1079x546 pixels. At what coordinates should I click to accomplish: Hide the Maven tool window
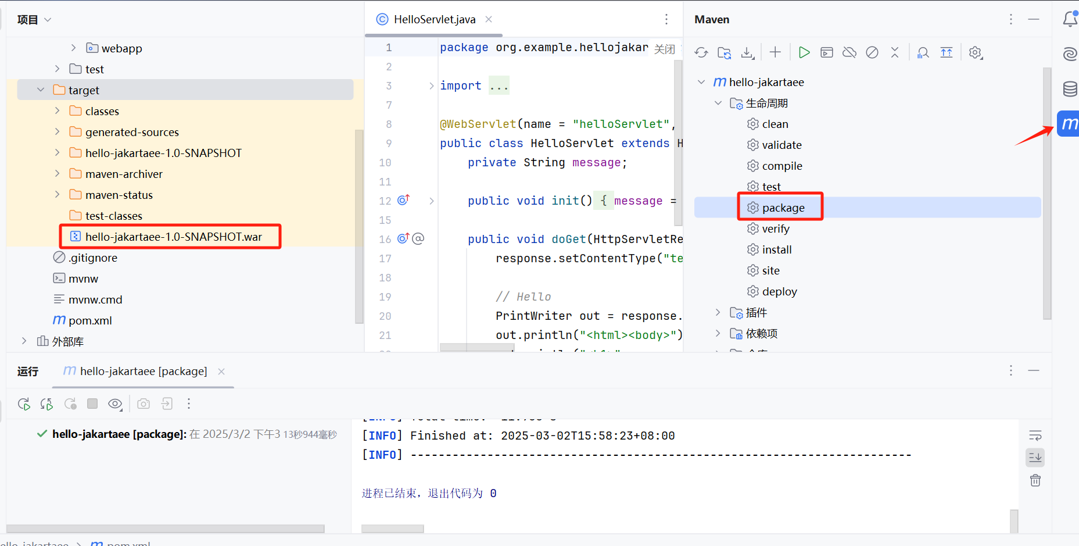click(x=1034, y=19)
